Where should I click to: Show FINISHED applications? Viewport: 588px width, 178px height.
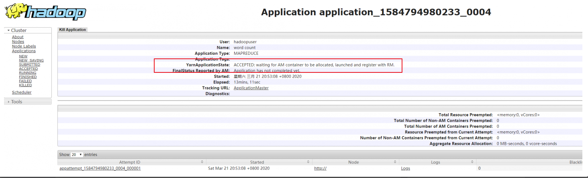(28, 77)
